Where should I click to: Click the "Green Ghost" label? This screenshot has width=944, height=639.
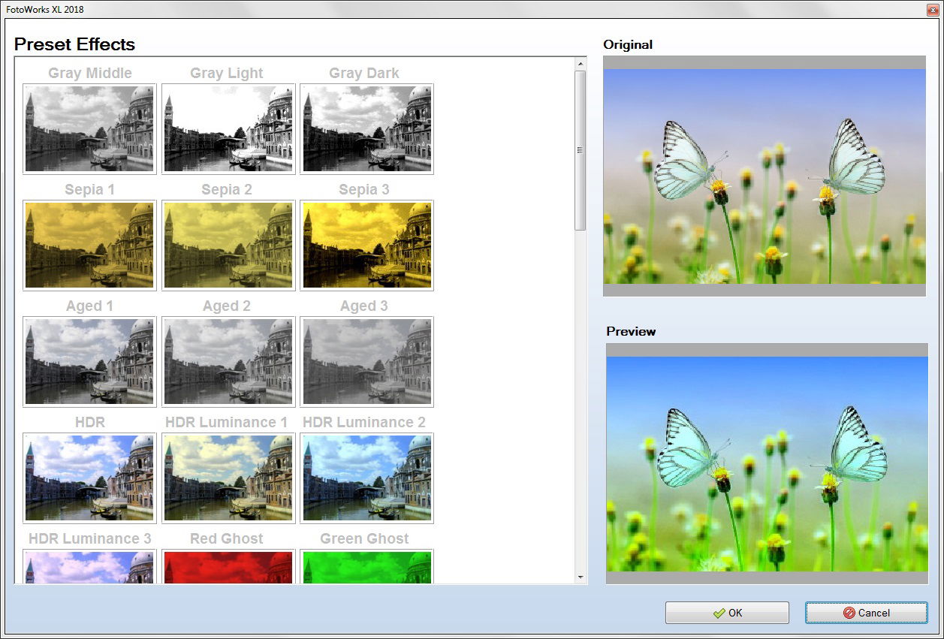click(364, 538)
